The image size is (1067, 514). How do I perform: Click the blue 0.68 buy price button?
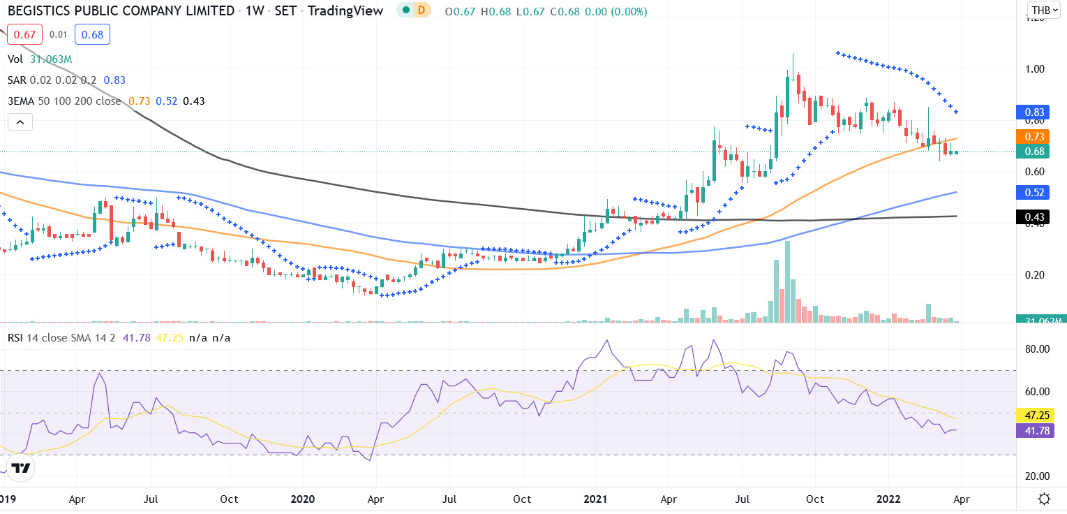point(92,34)
